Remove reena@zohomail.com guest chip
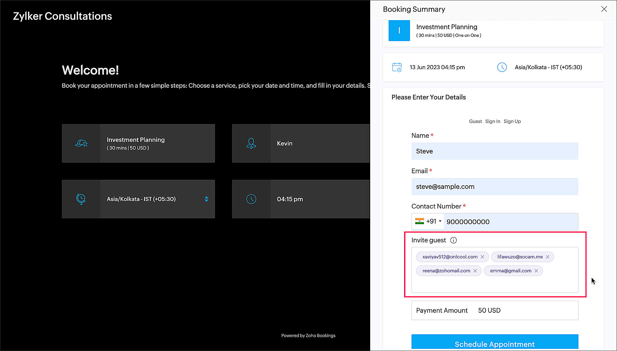This screenshot has width=617, height=351. 475,271
